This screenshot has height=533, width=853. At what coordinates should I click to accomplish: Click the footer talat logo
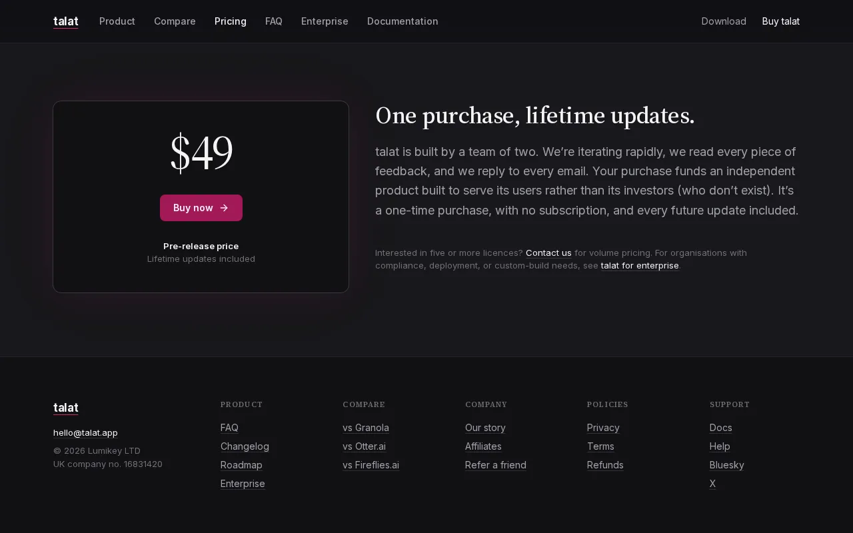coord(66,408)
